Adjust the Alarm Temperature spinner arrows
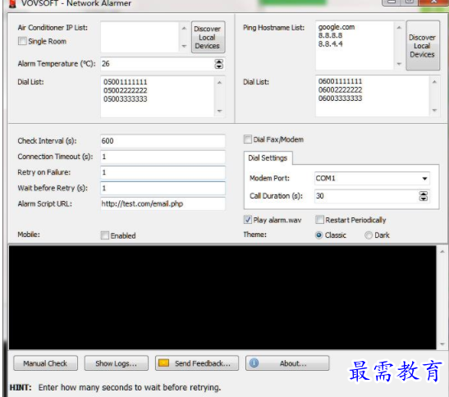Image resolution: width=449 pixels, height=397 pixels. [x=219, y=64]
